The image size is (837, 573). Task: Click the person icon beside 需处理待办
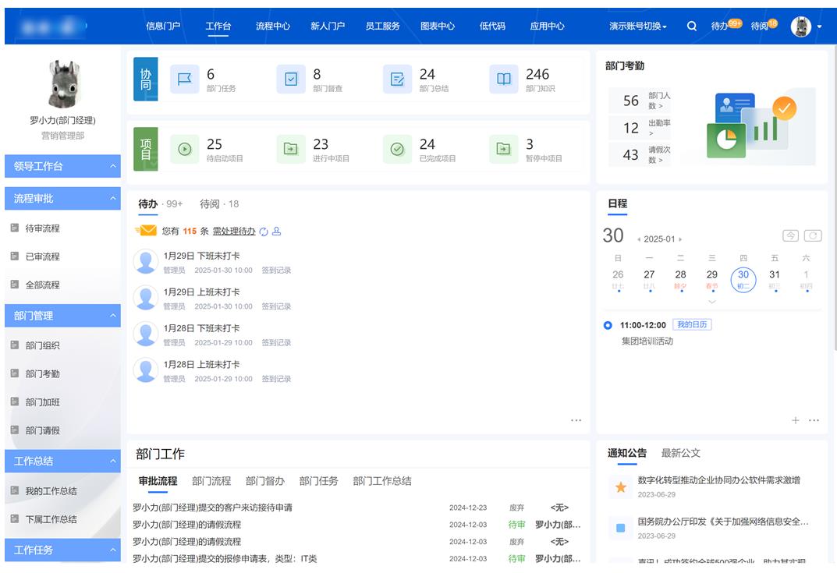click(x=276, y=231)
